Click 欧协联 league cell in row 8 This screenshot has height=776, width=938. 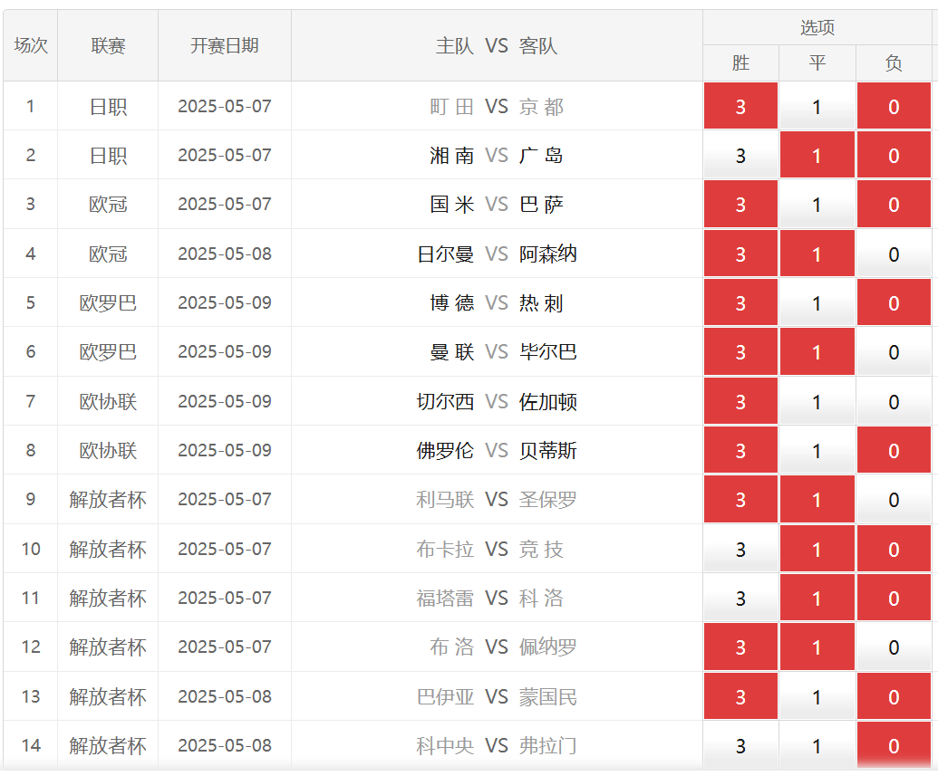click(108, 451)
